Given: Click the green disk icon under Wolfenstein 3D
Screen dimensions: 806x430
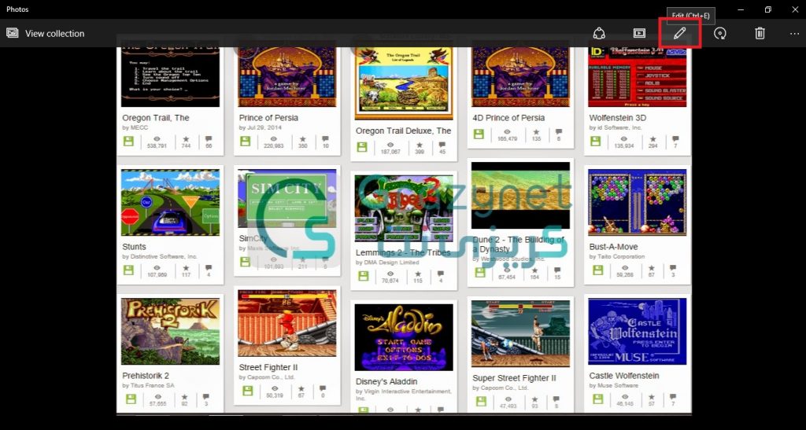Looking at the screenshot, I should point(595,141).
